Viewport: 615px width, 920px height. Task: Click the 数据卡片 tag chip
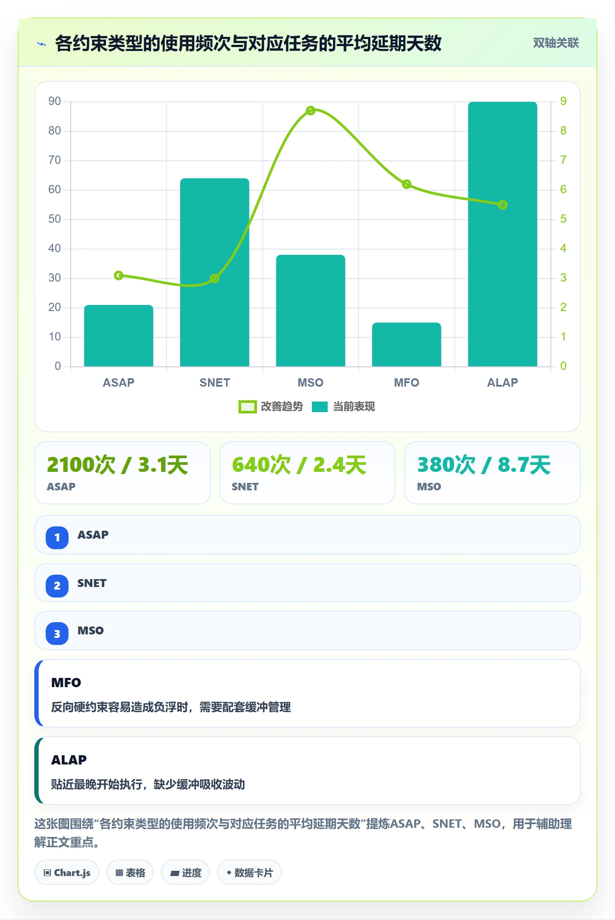click(250, 873)
